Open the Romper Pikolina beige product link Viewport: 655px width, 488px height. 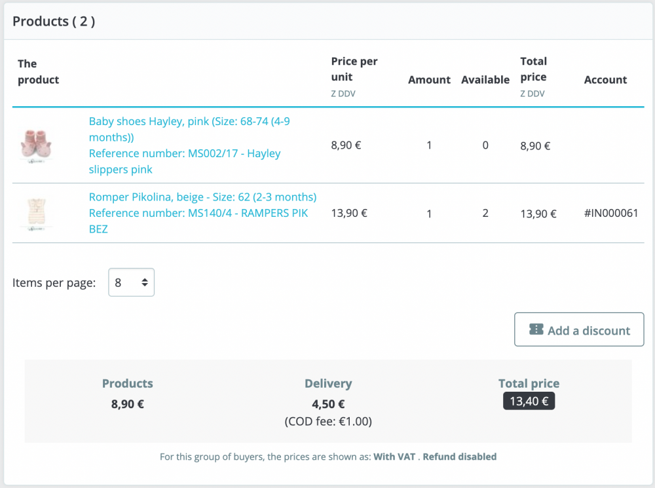(202, 197)
